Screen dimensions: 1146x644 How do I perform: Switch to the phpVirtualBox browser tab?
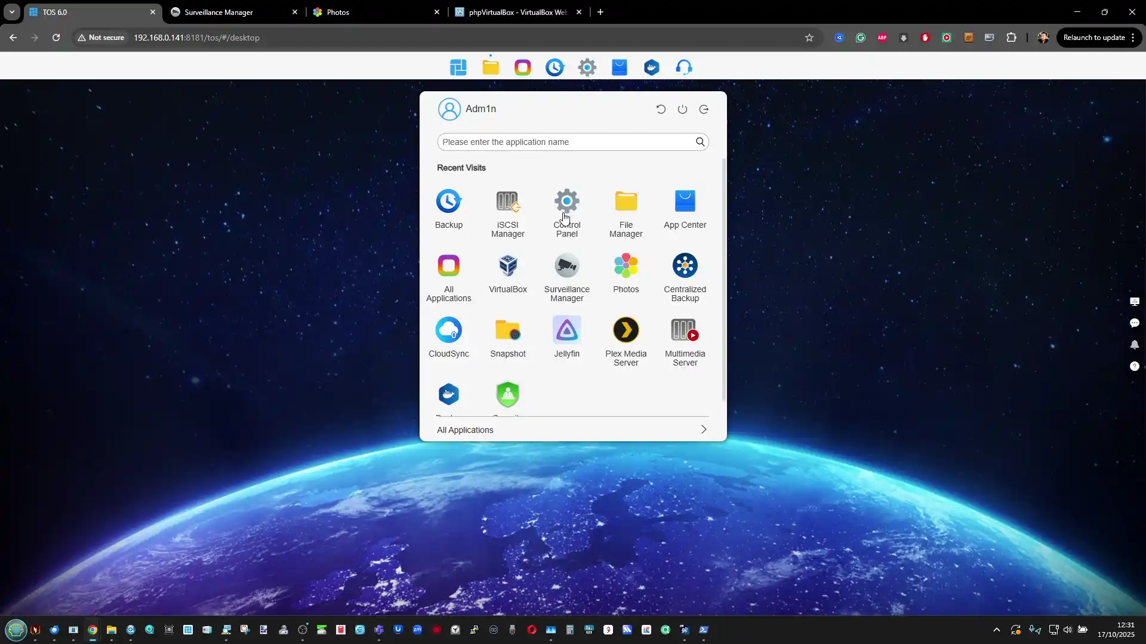pos(517,12)
